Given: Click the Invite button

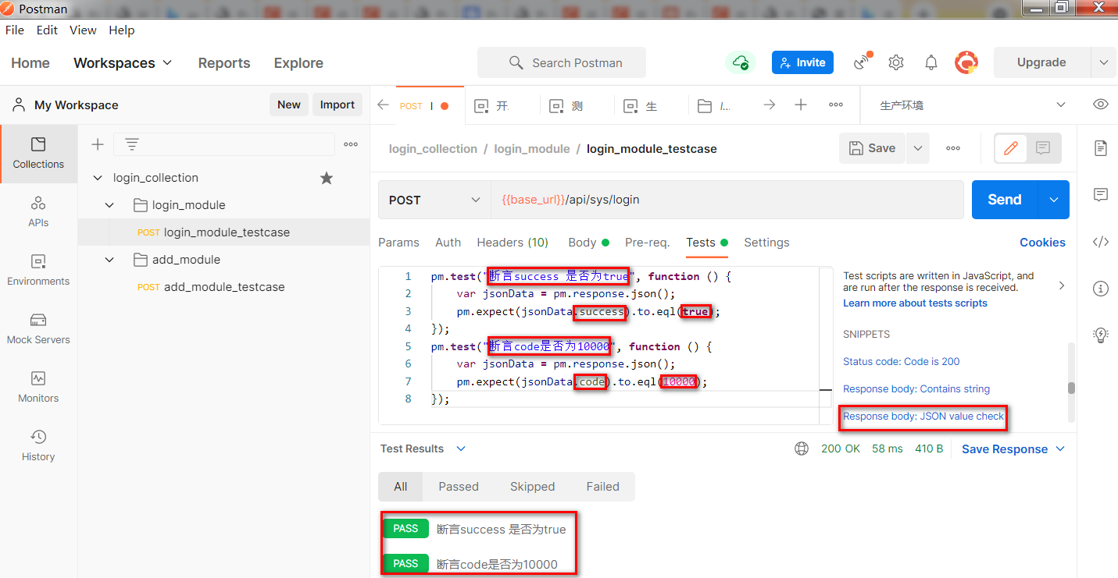Looking at the screenshot, I should pyautogui.click(x=802, y=62).
